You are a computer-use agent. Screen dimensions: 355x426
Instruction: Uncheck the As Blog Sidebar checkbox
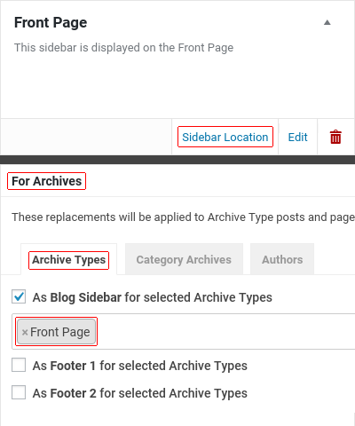coord(19,296)
